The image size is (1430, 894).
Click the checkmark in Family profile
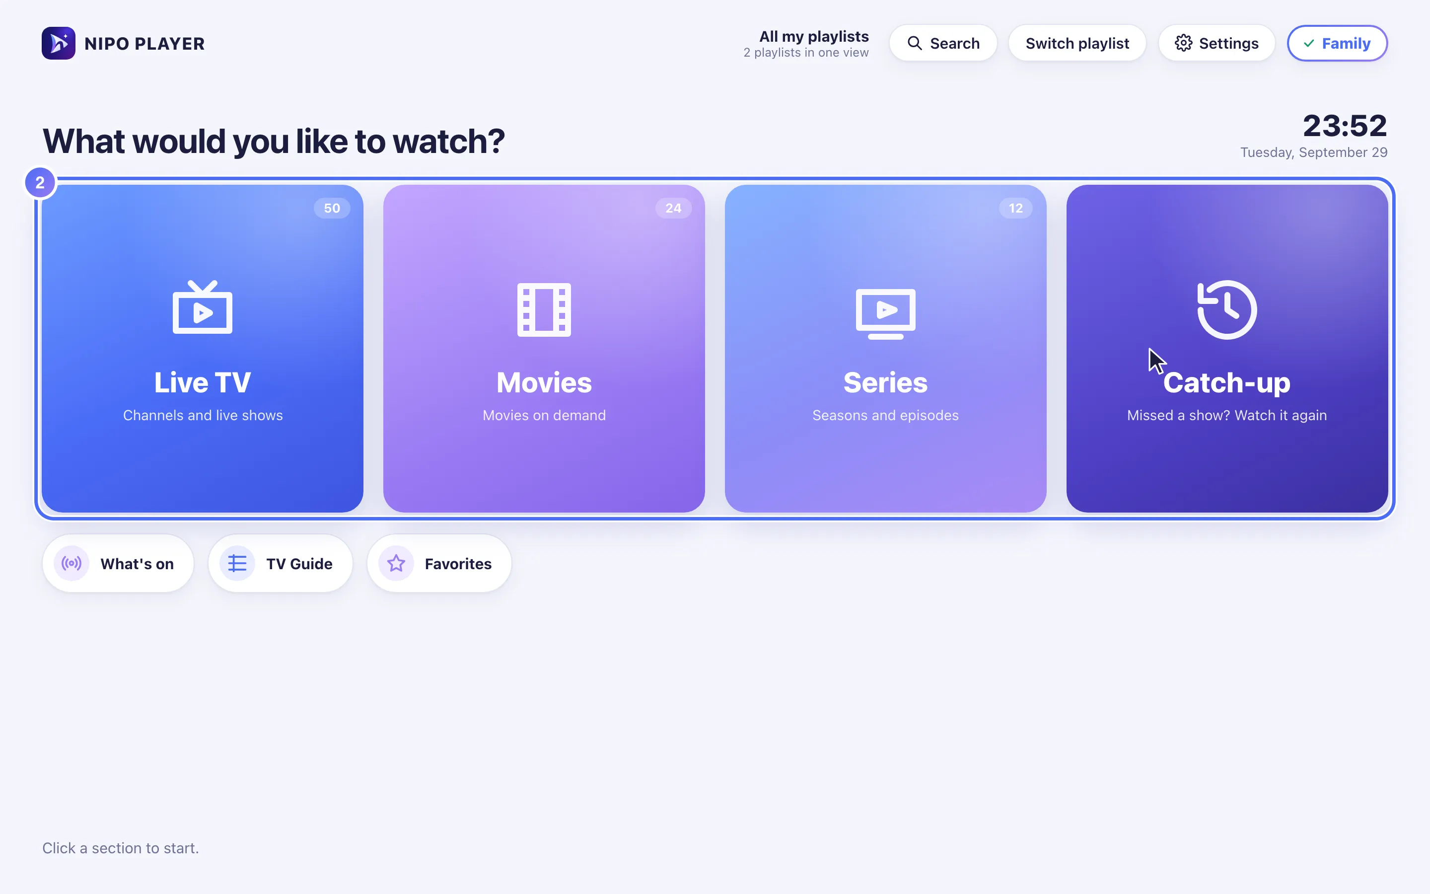coord(1309,43)
